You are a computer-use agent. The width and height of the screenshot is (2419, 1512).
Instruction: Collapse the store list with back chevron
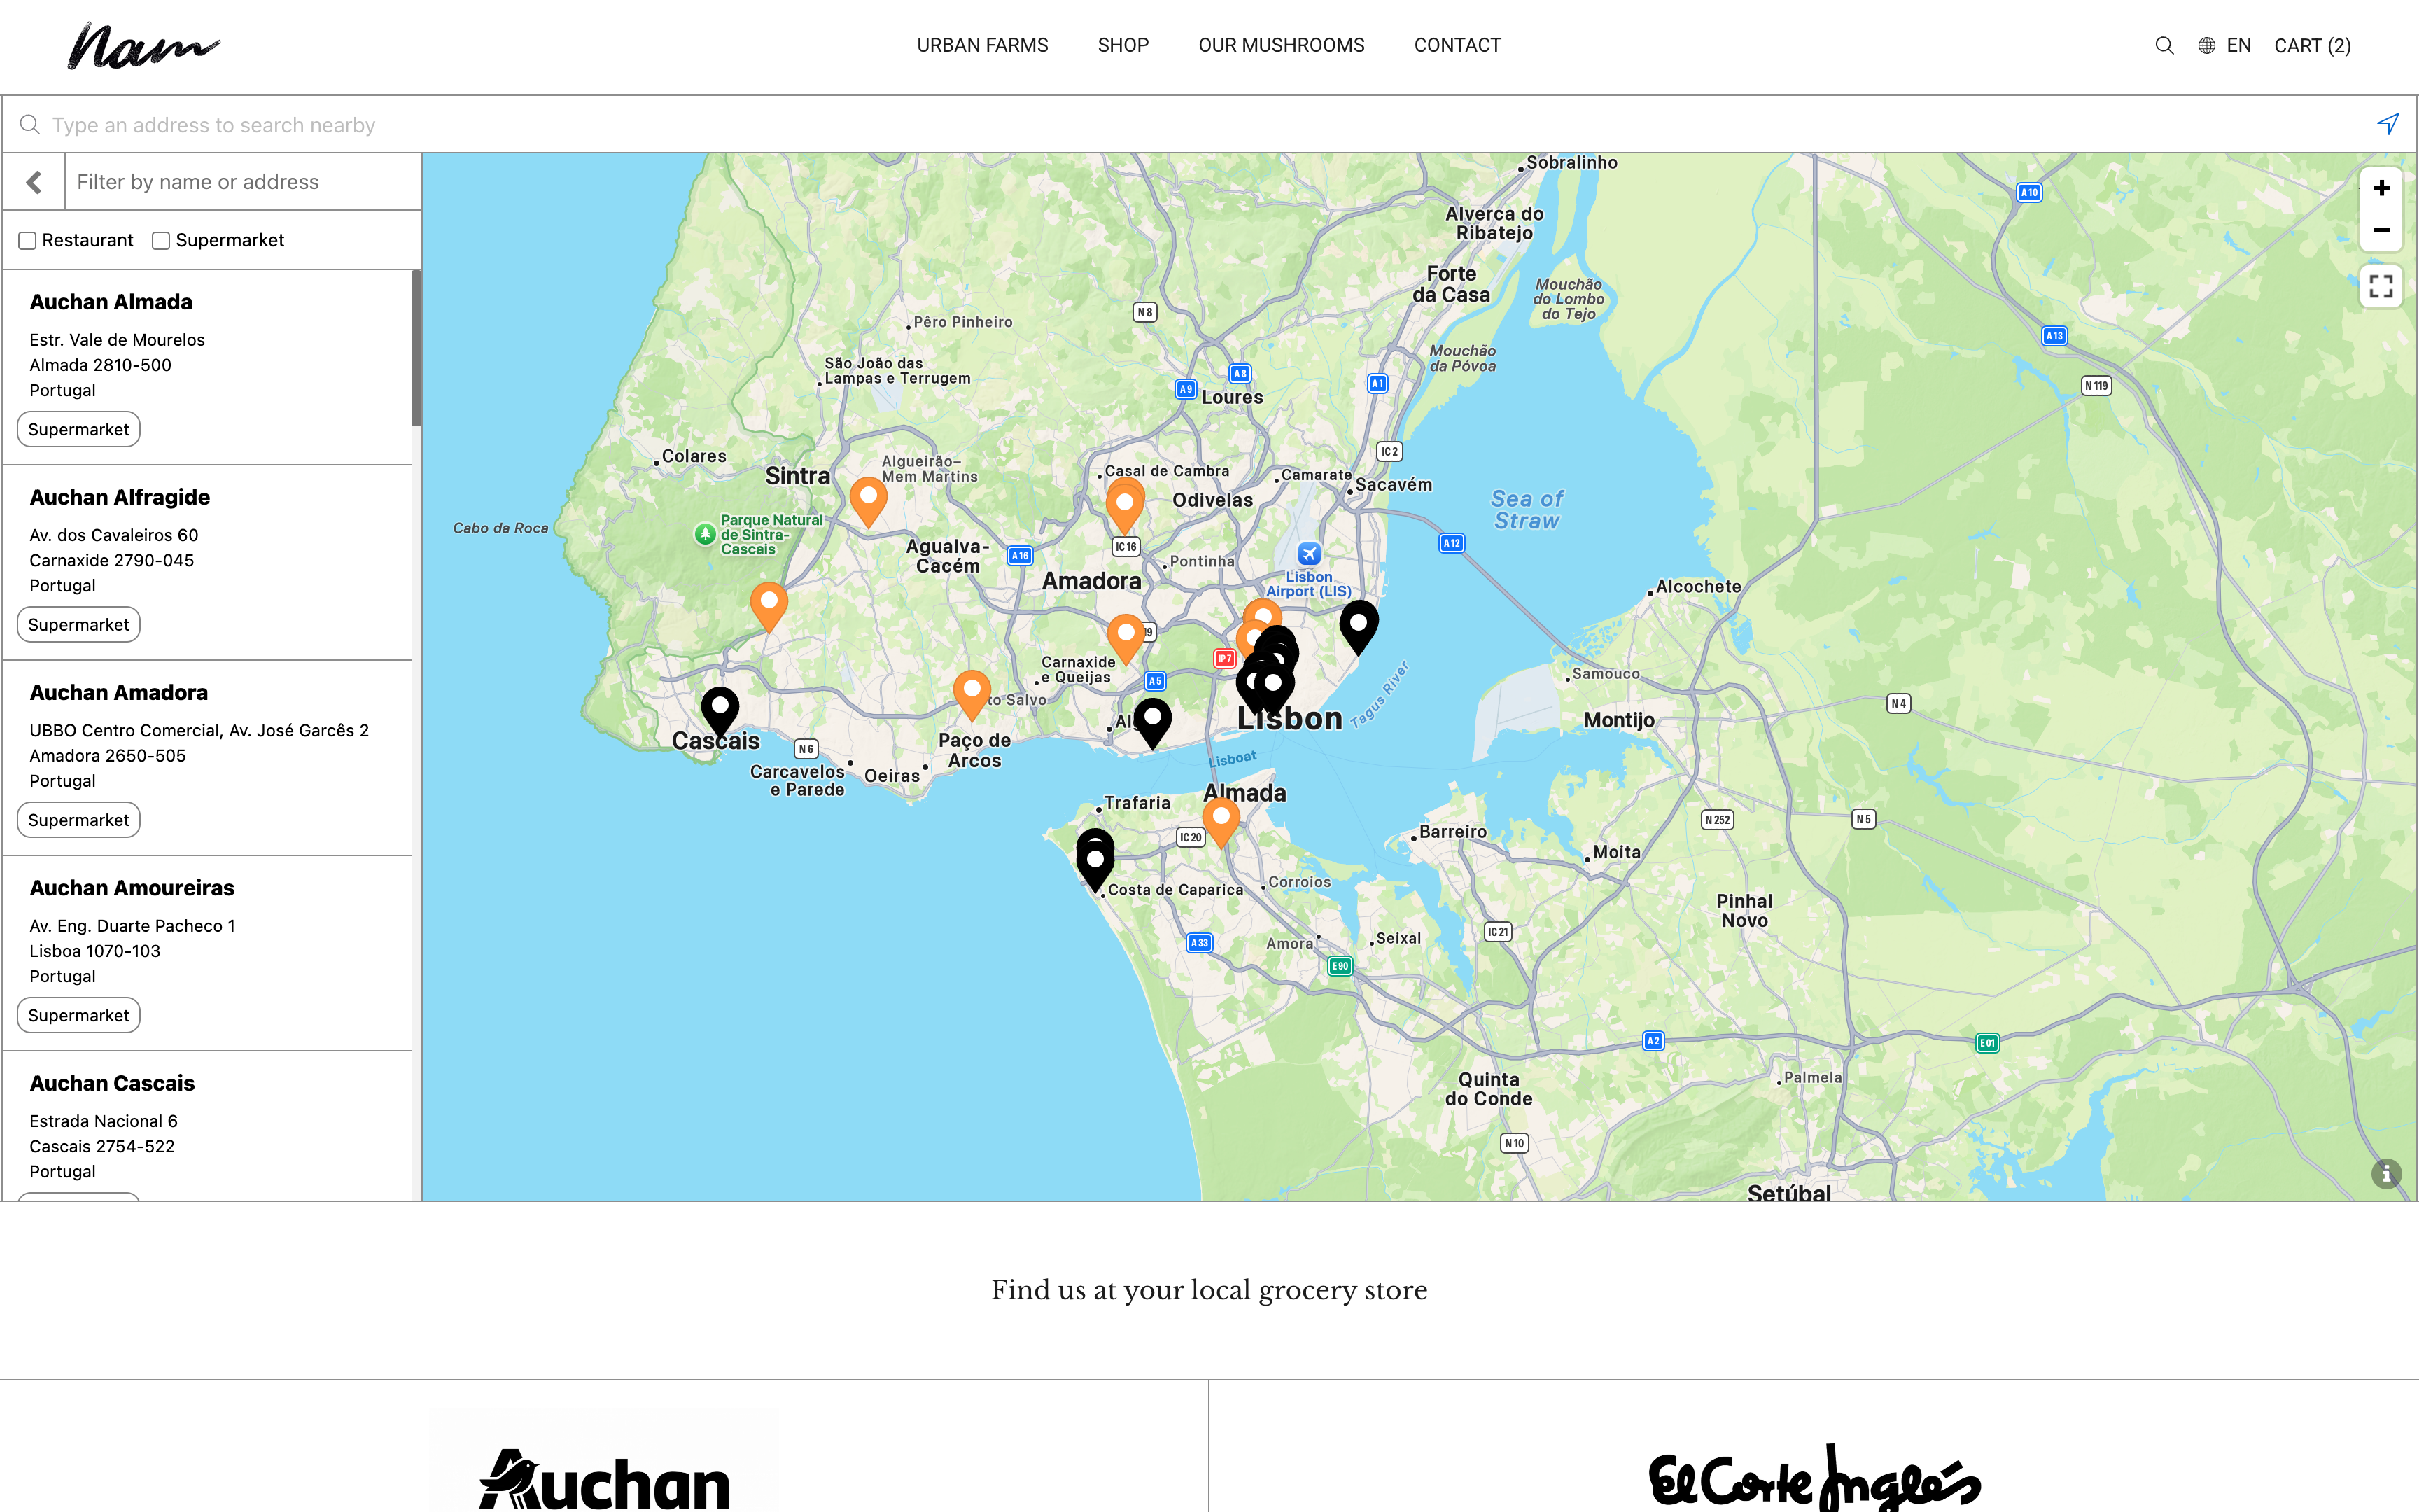tap(34, 182)
